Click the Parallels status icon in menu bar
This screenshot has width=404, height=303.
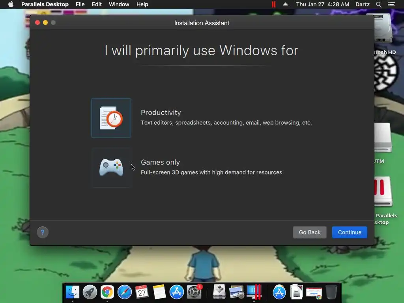(x=274, y=4)
